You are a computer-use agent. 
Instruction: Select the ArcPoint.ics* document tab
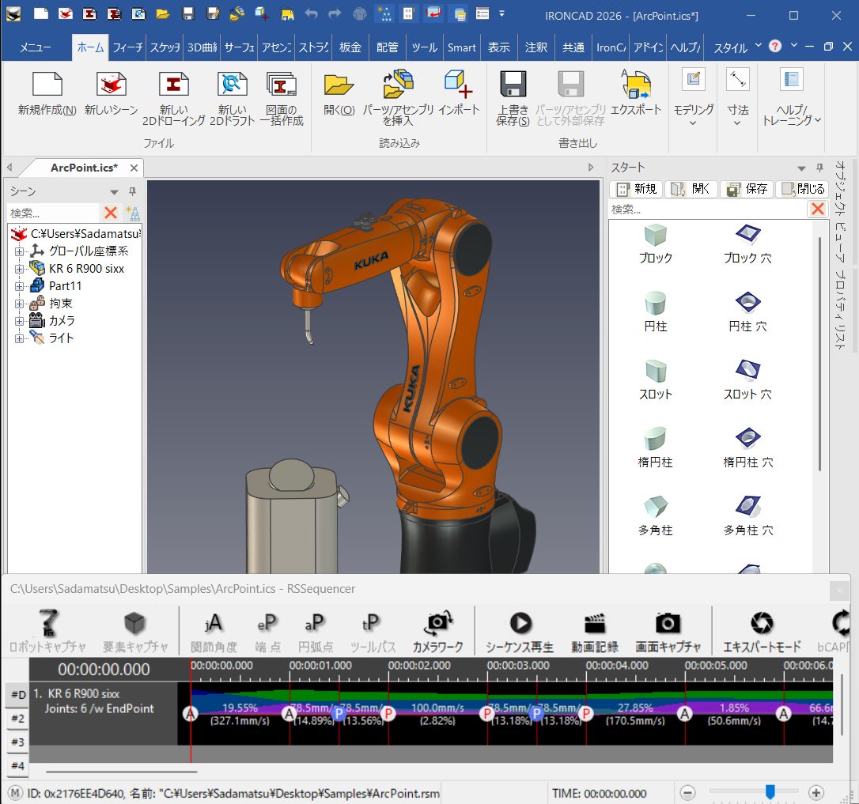point(84,168)
